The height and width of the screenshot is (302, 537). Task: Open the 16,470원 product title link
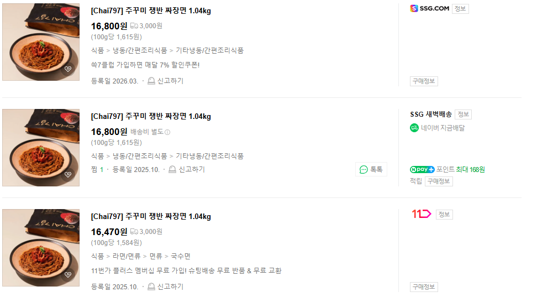[151, 216]
